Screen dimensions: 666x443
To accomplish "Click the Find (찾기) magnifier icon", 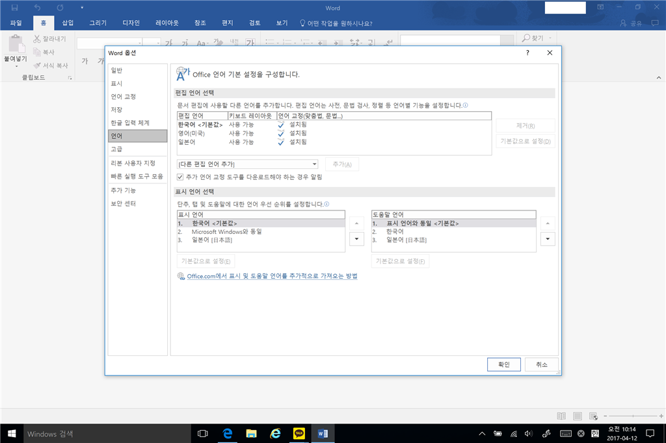I will tap(526, 38).
